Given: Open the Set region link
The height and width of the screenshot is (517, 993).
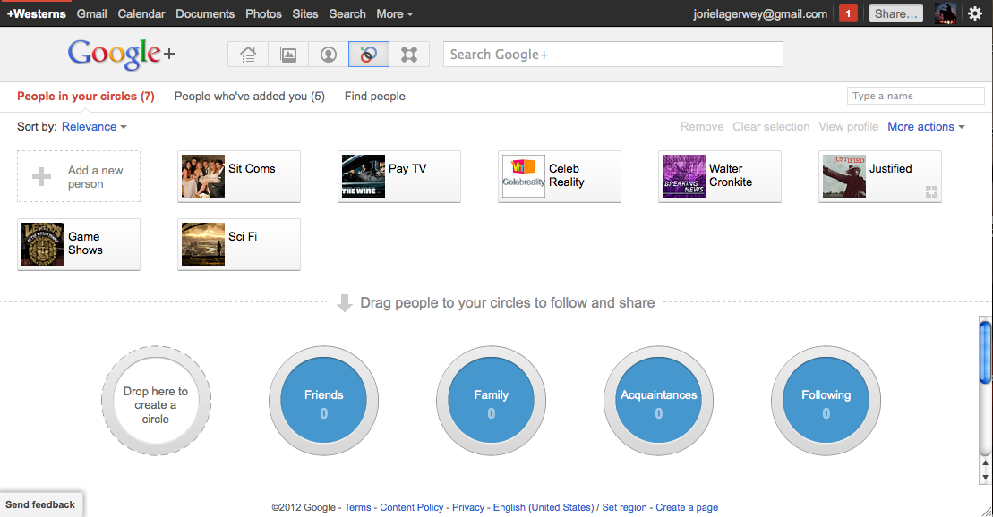Looking at the screenshot, I should pos(624,507).
